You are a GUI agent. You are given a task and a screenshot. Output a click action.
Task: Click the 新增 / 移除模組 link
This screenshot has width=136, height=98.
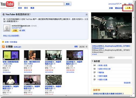pyautogui.click(x=11, y=42)
